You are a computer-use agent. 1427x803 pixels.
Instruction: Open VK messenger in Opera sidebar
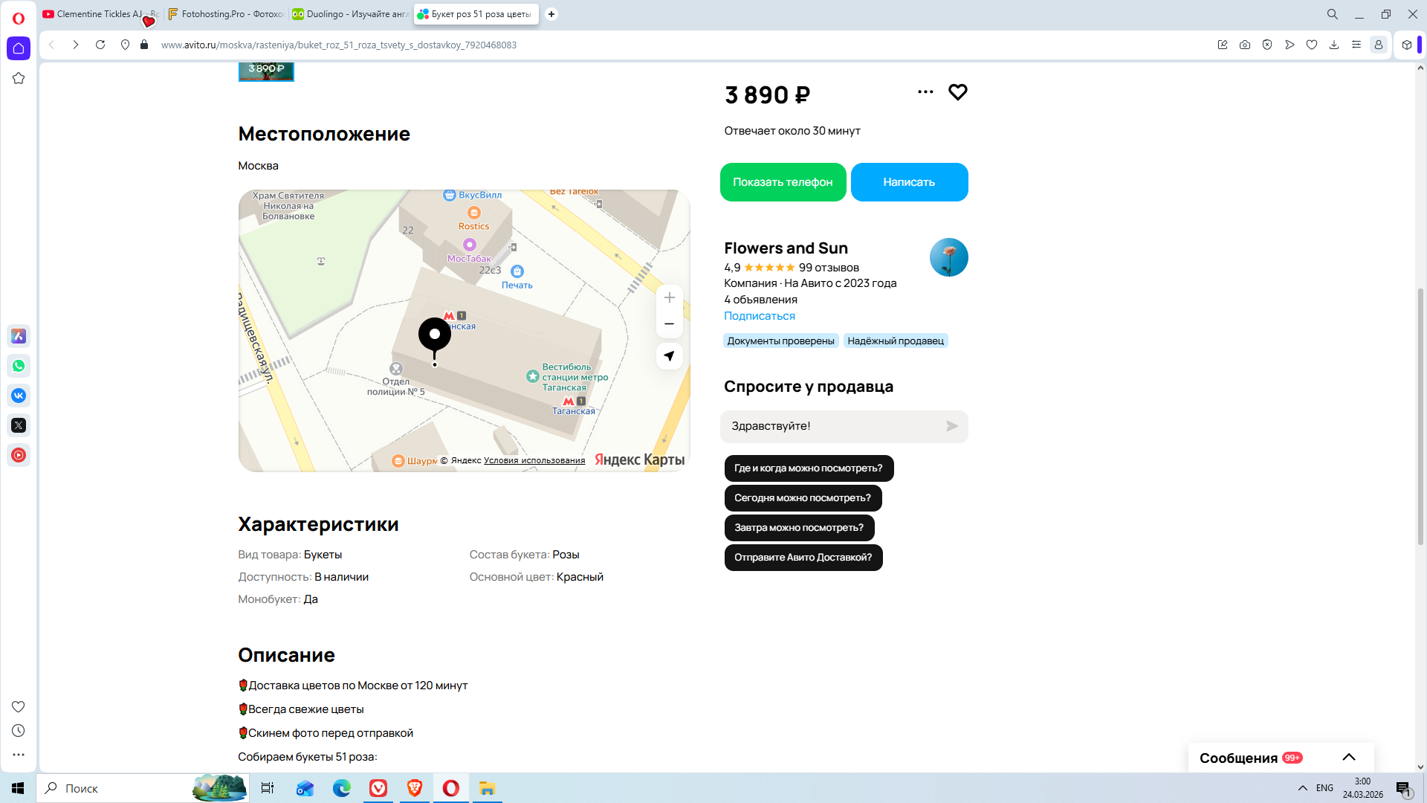(x=19, y=396)
